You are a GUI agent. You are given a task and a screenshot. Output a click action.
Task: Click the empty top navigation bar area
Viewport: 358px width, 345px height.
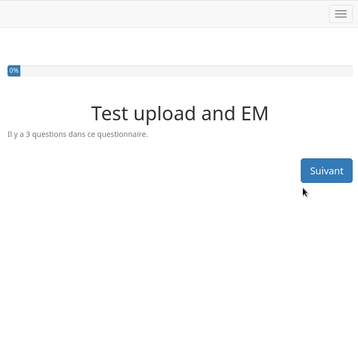(161, 14)
